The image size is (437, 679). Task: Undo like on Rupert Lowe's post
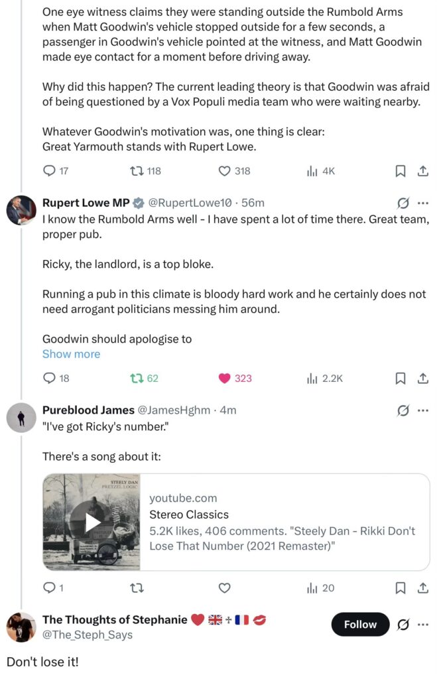click(224, 379)
